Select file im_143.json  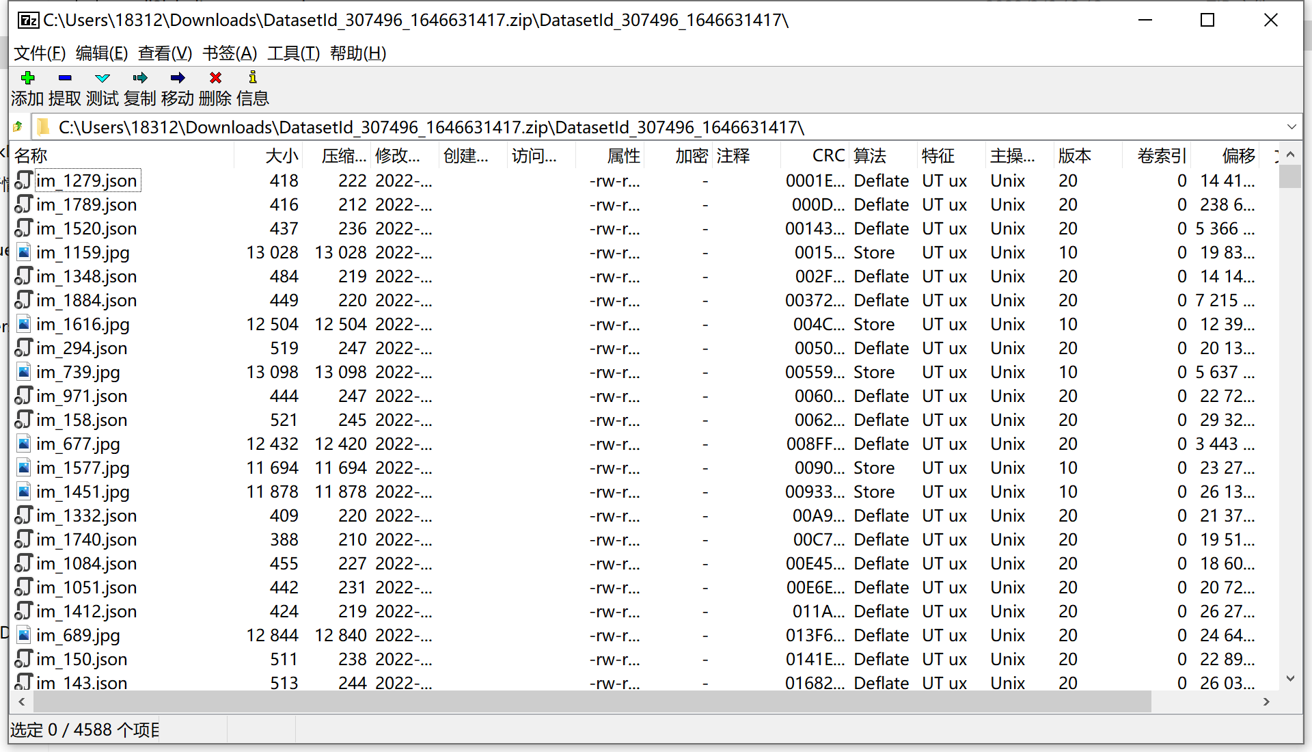81,682
